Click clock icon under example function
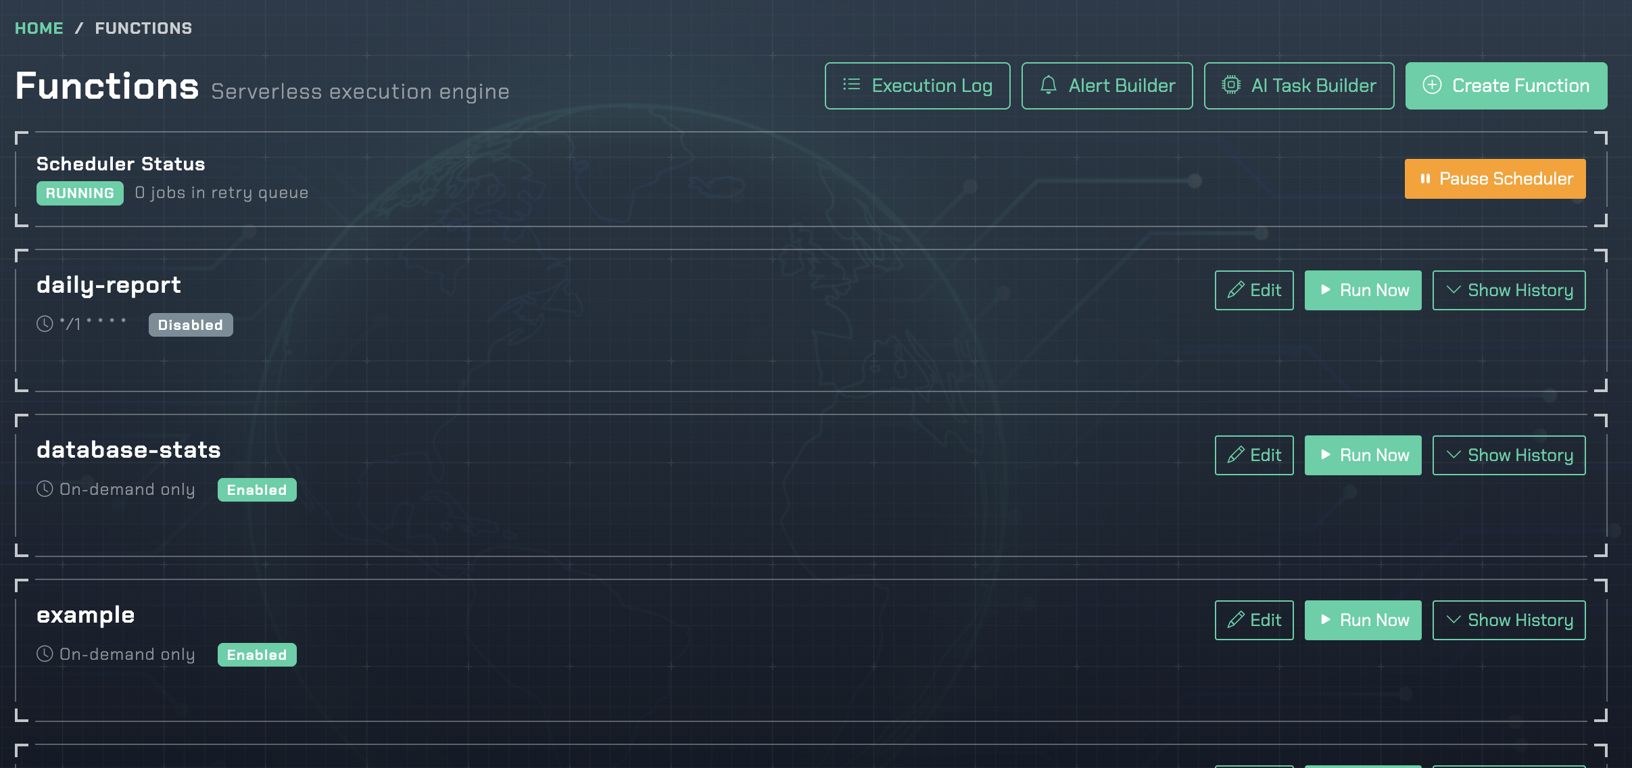The image size is (1632, 768). [x=45, y=654]
